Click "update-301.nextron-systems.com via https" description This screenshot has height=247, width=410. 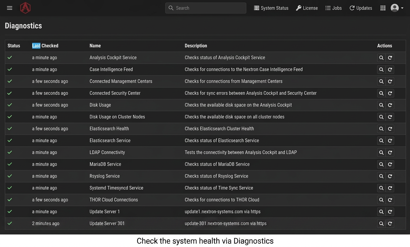[x=226, y=224]
